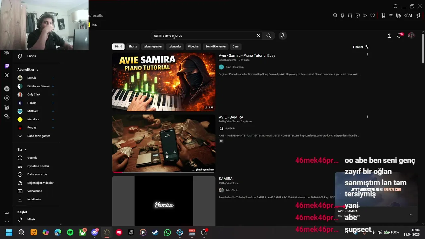425x239 pixels.
Task: Open Opera GX sidebar settings gear
Action: (x=7, y=116)
